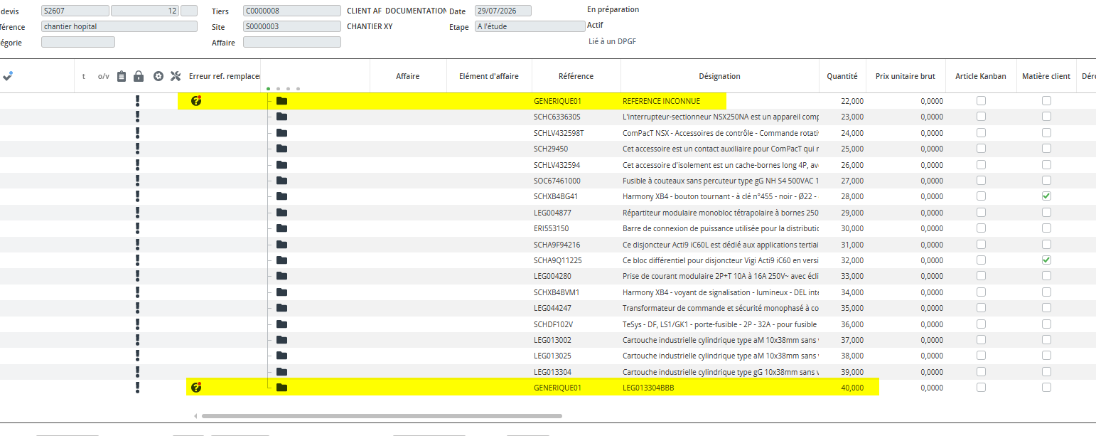Click the question-mark error icon on LEG013304BBB row
Screen dimensions: 1096x436
point(197,387)
